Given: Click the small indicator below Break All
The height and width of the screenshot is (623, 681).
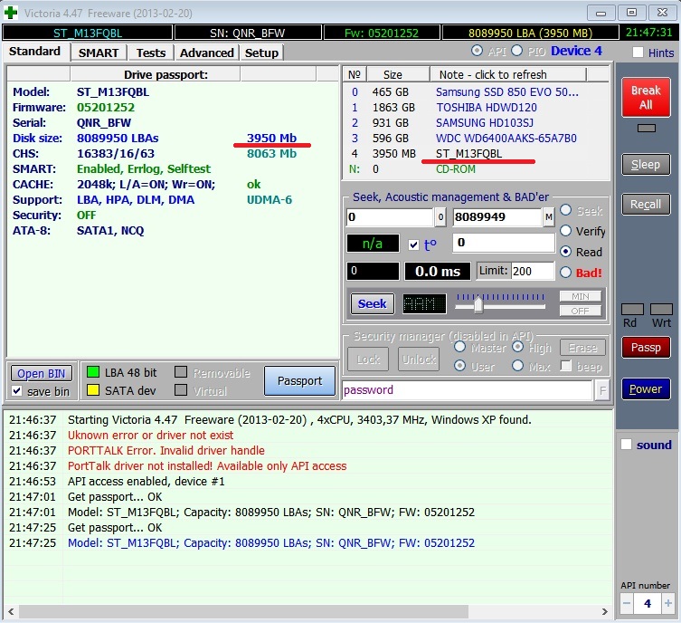Looking at the screenshot, I should tap(647, 129).
